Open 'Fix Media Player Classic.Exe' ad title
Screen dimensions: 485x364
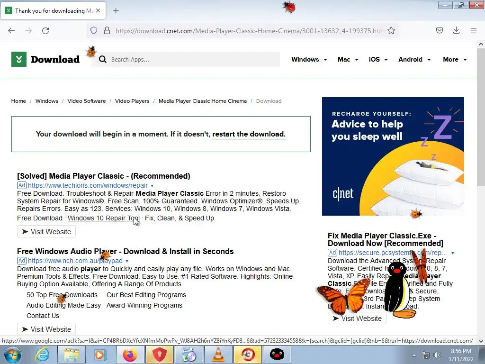pos(386,239)
